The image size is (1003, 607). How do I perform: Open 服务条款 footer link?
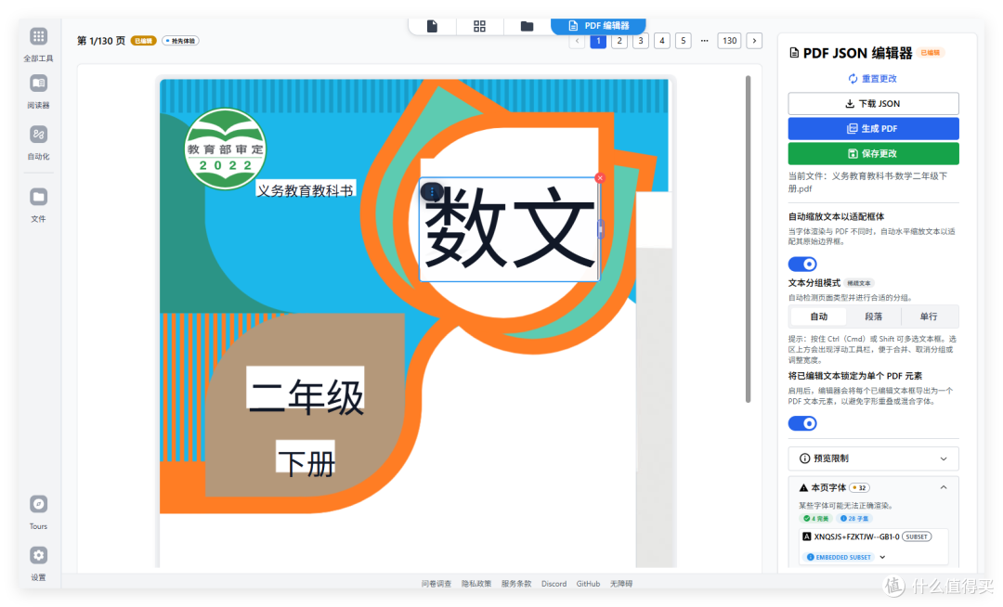[516, 584]
